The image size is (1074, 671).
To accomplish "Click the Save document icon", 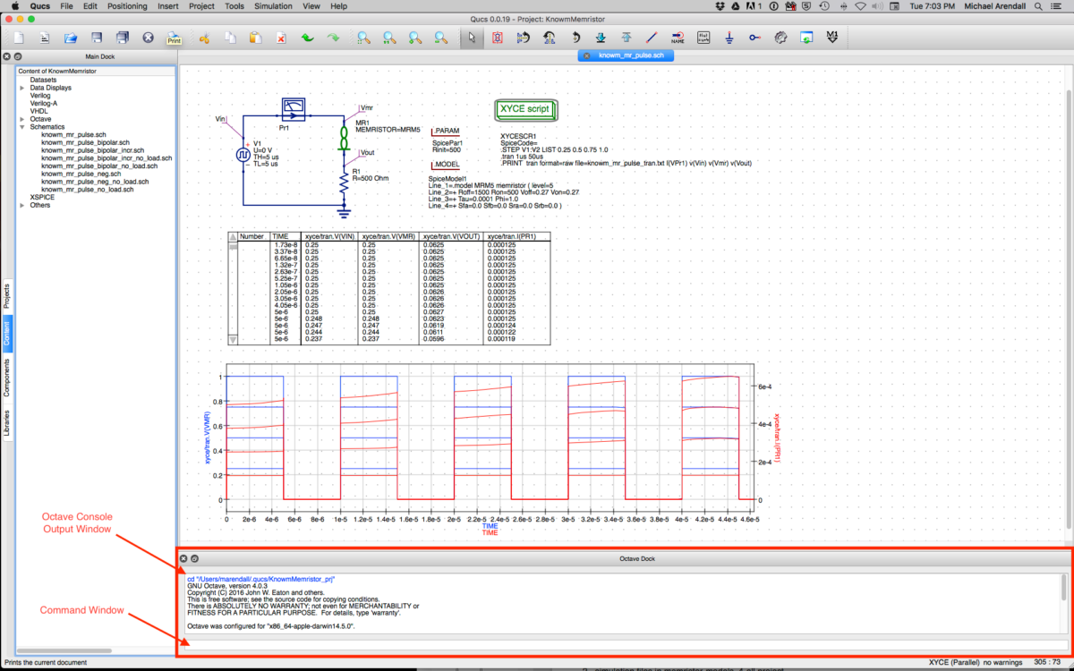I will pos(97,38).
